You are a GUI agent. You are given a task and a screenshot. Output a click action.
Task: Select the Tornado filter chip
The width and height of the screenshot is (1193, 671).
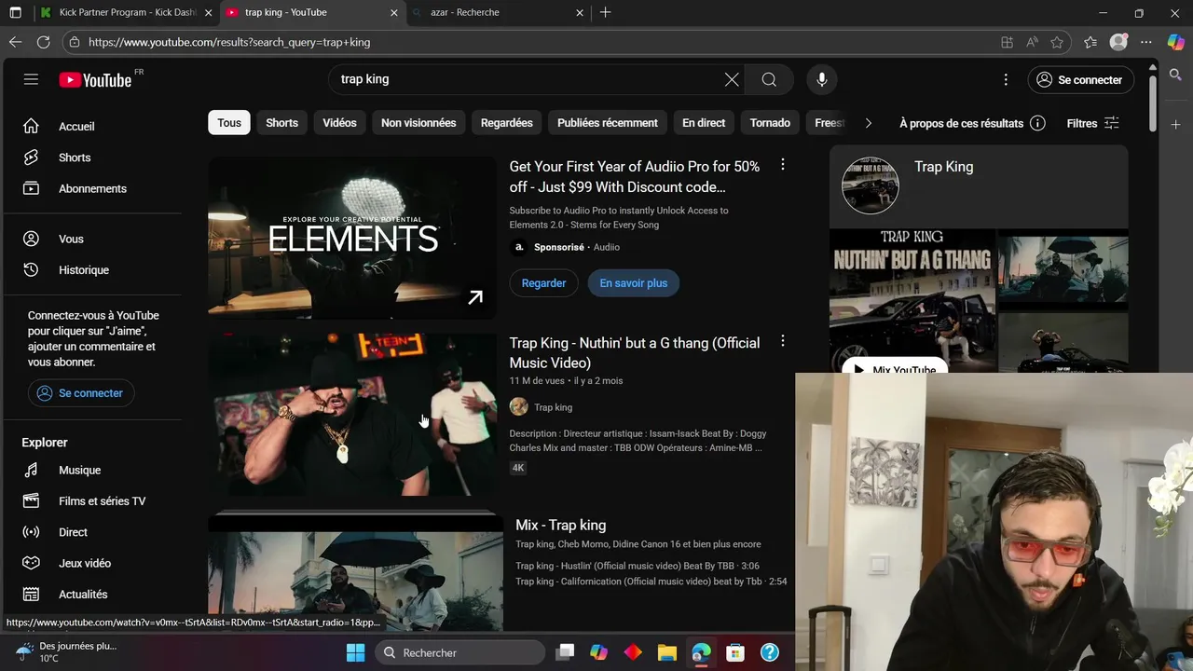(770, 123)
